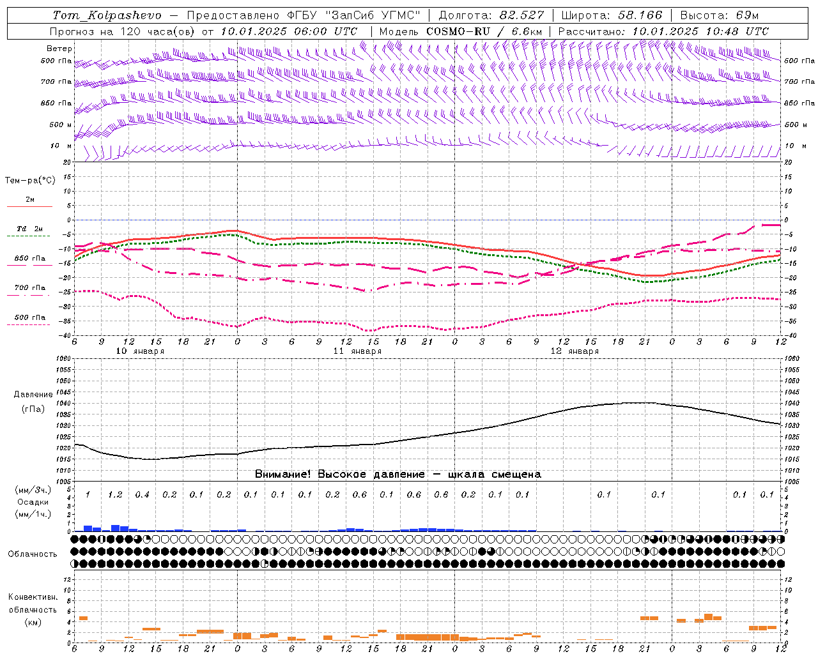The width and height of the screenshot is (818, 654).
Task: Click the 500 гПа temperature legend entry
Action: (30, 317)
